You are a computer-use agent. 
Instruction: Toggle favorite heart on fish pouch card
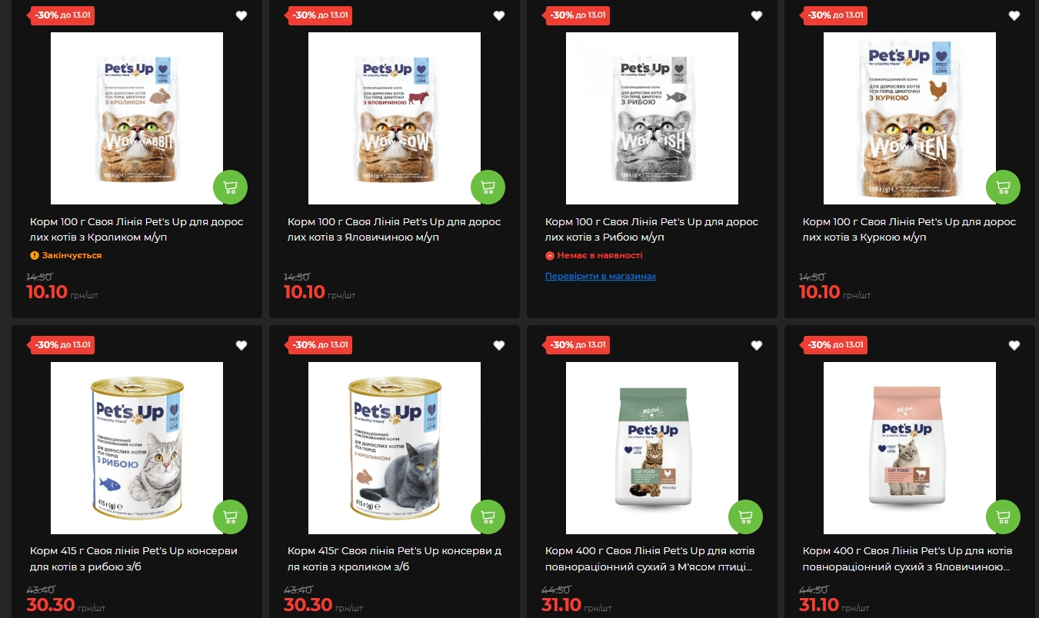[757, 15]
